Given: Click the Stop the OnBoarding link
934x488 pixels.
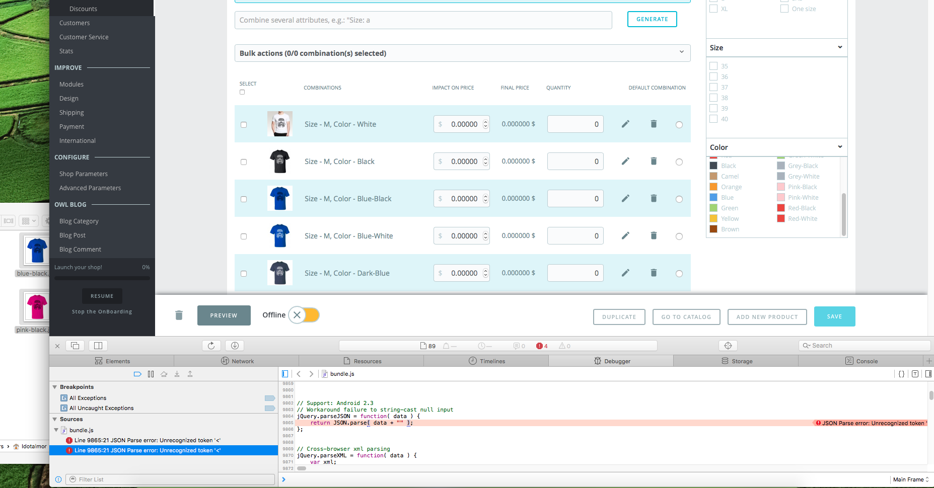Looking at the screenshot, I should click(102, 311).
